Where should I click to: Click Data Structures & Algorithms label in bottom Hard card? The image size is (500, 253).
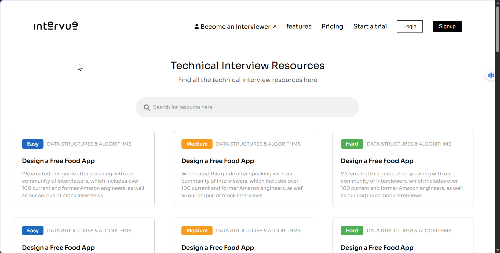409,231
